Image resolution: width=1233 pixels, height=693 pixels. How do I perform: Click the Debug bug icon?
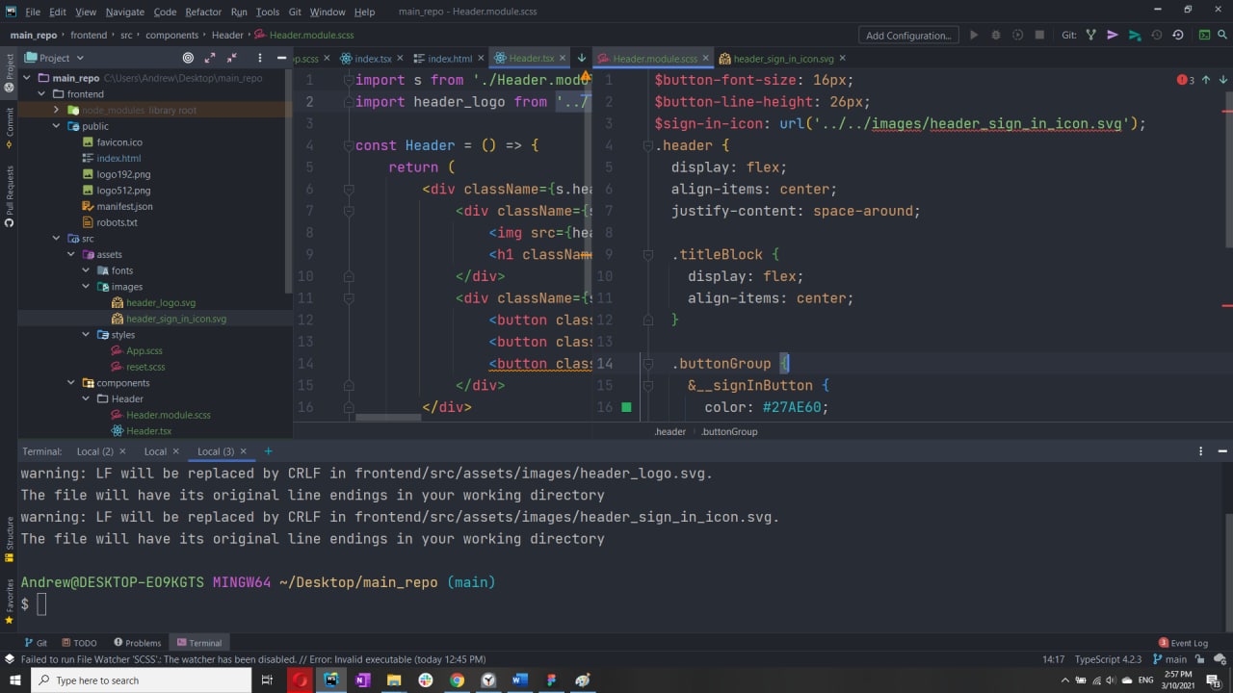click(996, 36)
